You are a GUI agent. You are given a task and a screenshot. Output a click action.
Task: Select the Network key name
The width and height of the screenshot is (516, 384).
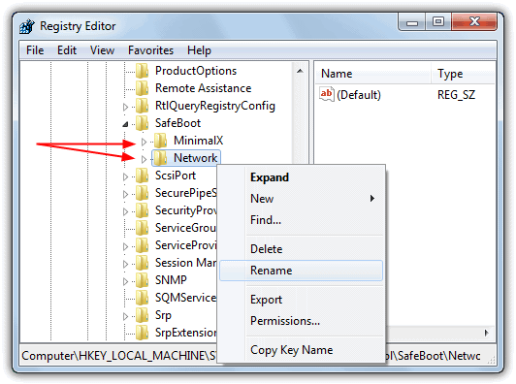tap(195, 158)
